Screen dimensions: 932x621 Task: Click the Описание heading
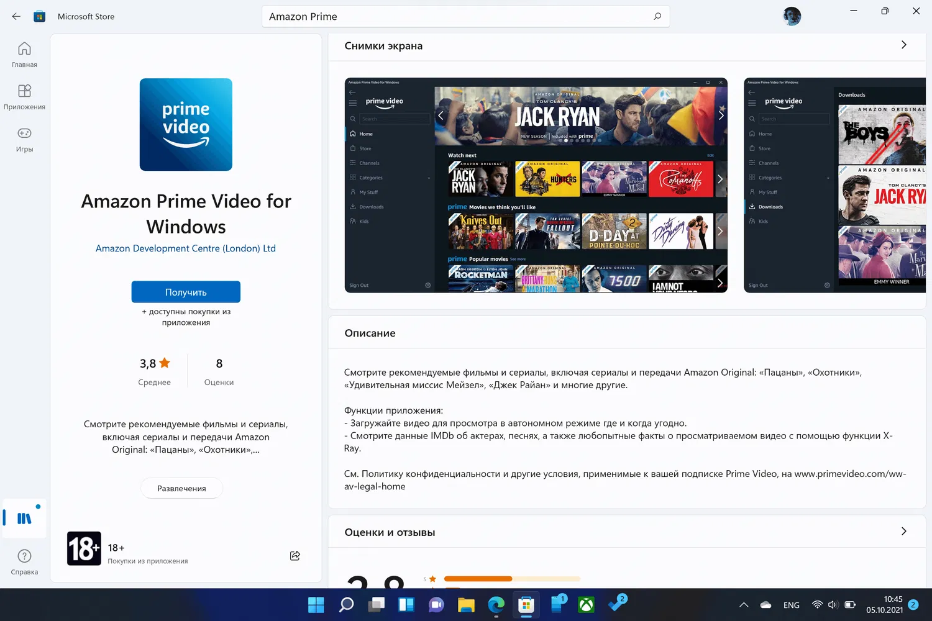tap(370, 333)
